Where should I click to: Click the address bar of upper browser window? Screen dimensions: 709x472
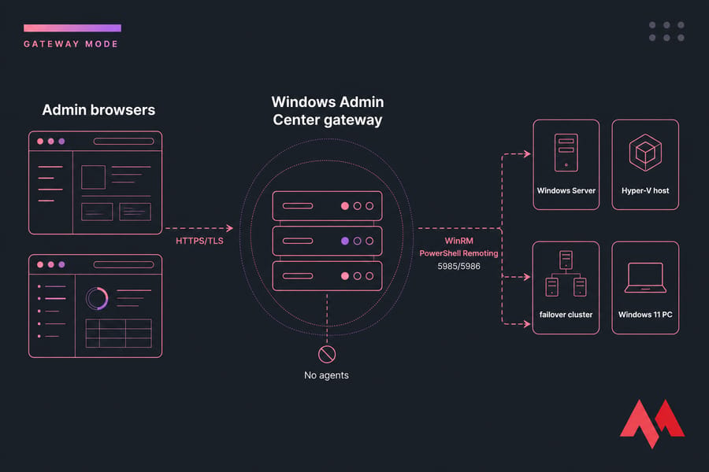(x=124, y=142)
